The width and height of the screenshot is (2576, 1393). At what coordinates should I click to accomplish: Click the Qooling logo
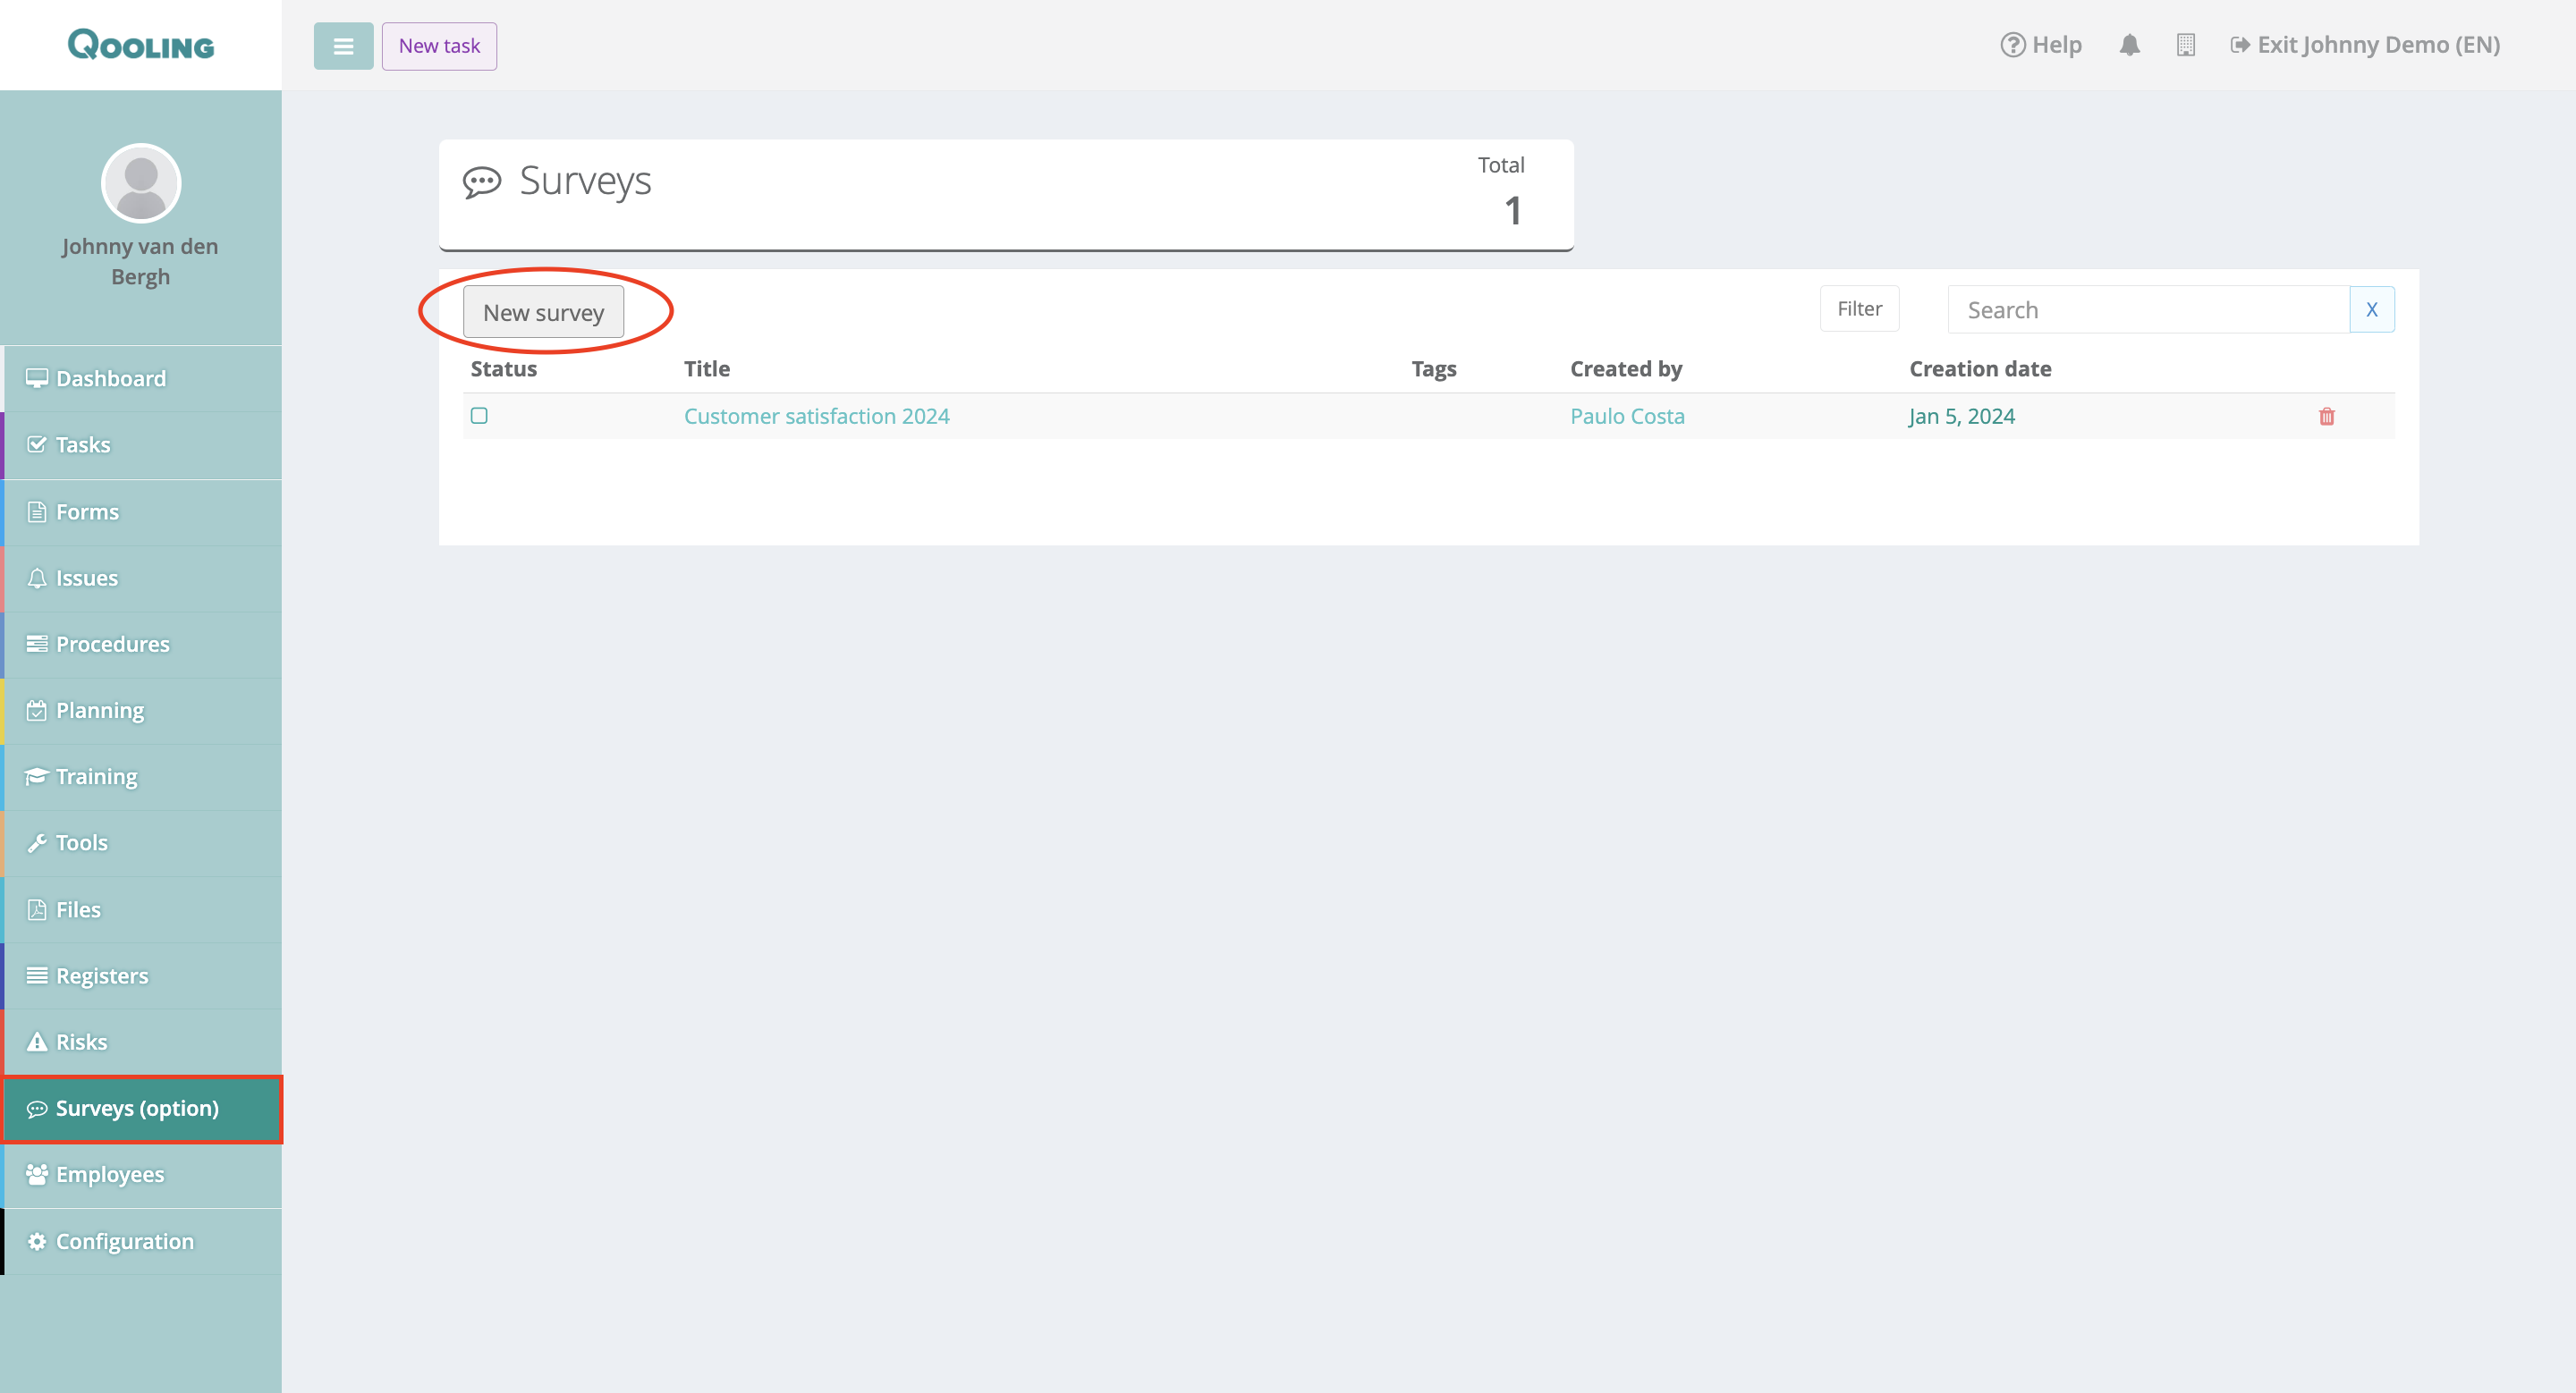pyautogui.click(x=141, y=45)
